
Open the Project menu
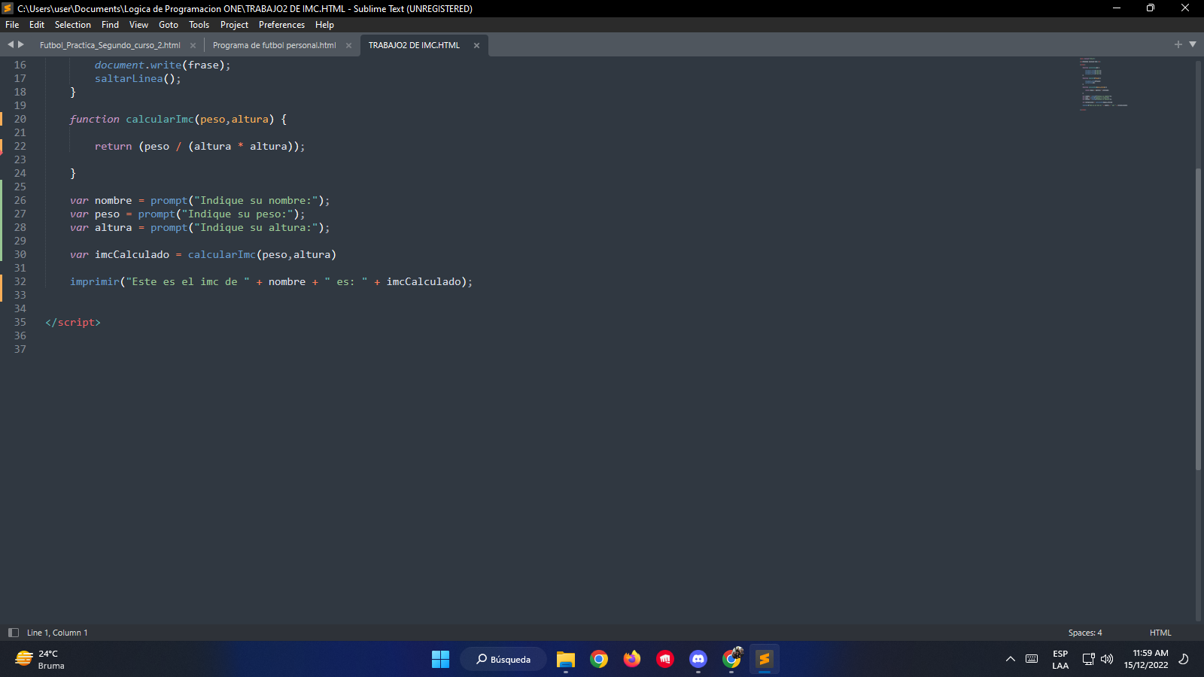click(234, 25)
